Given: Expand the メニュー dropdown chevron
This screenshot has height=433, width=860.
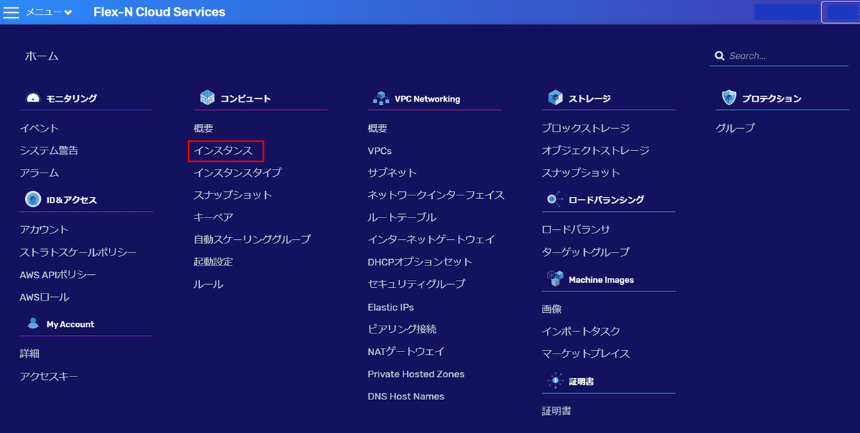Looking at the screenshot, I should pyautogui.click(x=68, y=13).
